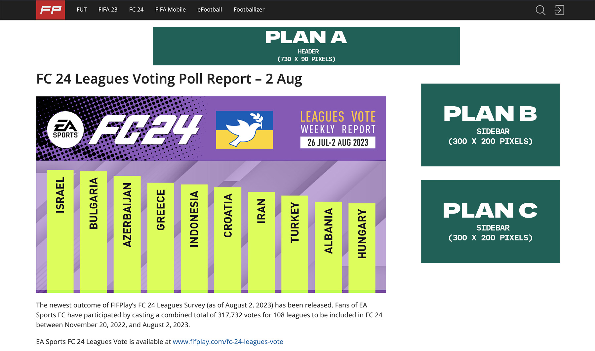Click the Israel bar in the chart

tap(60, 231)
